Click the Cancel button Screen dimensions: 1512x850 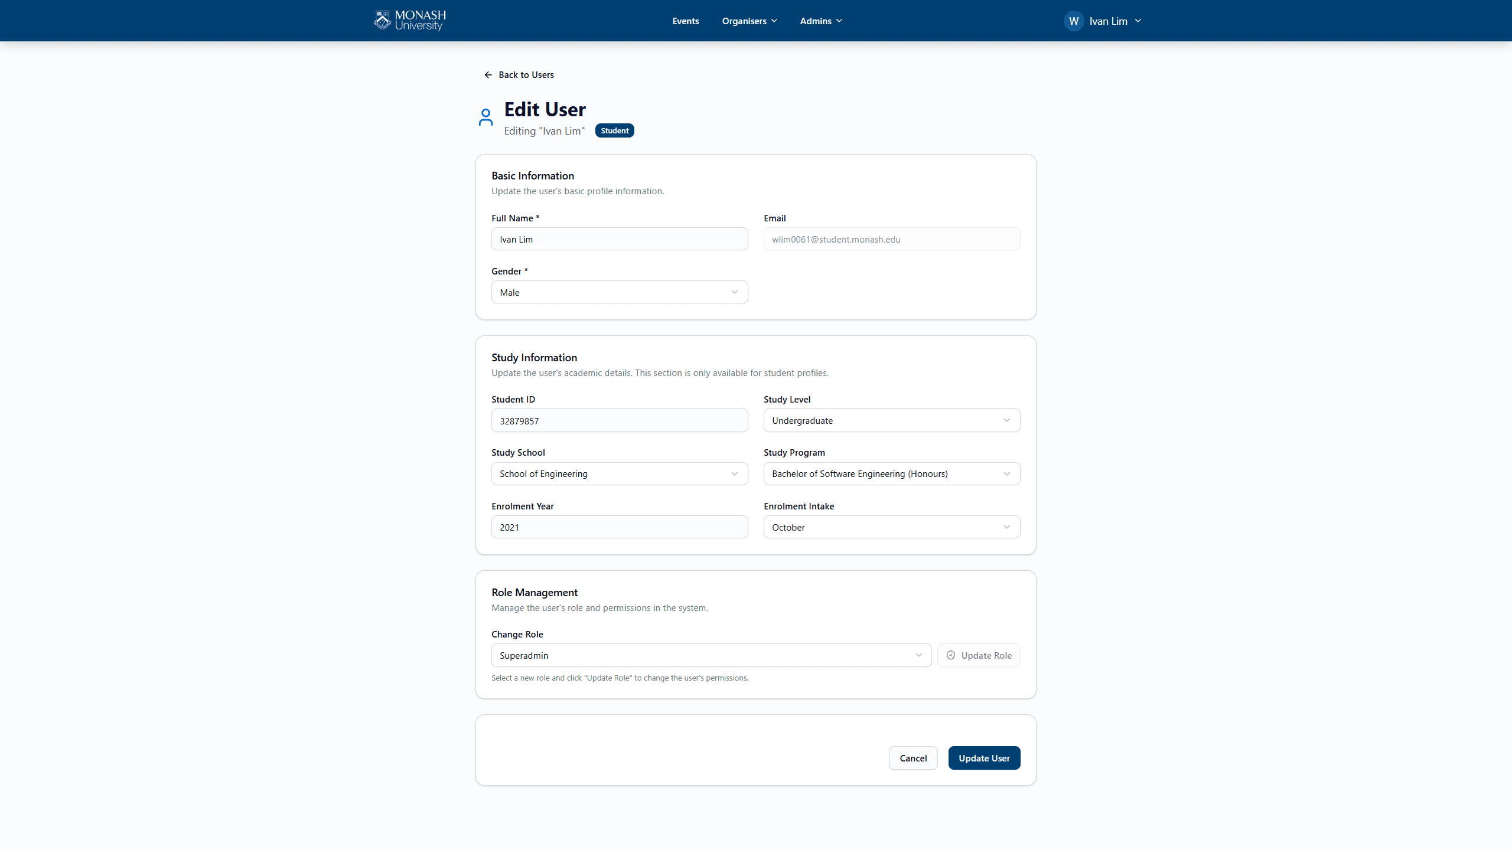pyautogui.click(x=913, y=758)
